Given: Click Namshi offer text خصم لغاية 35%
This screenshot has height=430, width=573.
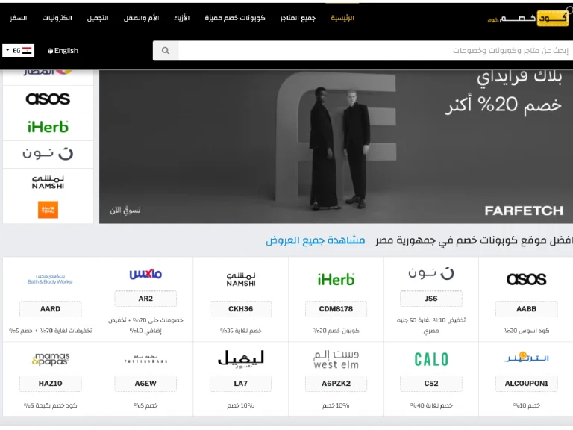Looking at the screenshot, I should (241, 331).
